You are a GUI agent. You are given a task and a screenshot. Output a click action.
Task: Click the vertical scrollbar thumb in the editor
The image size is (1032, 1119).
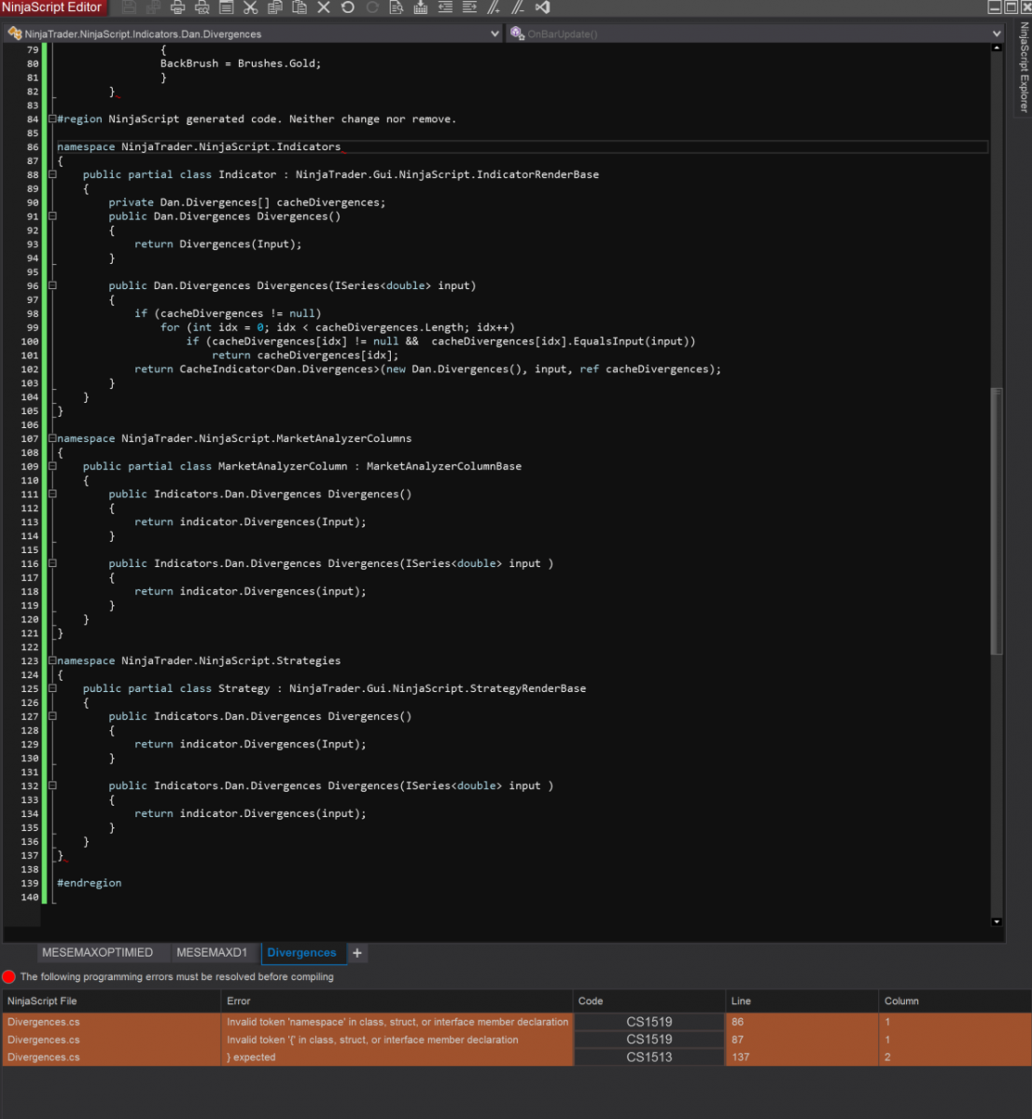[x=997, y=522]
